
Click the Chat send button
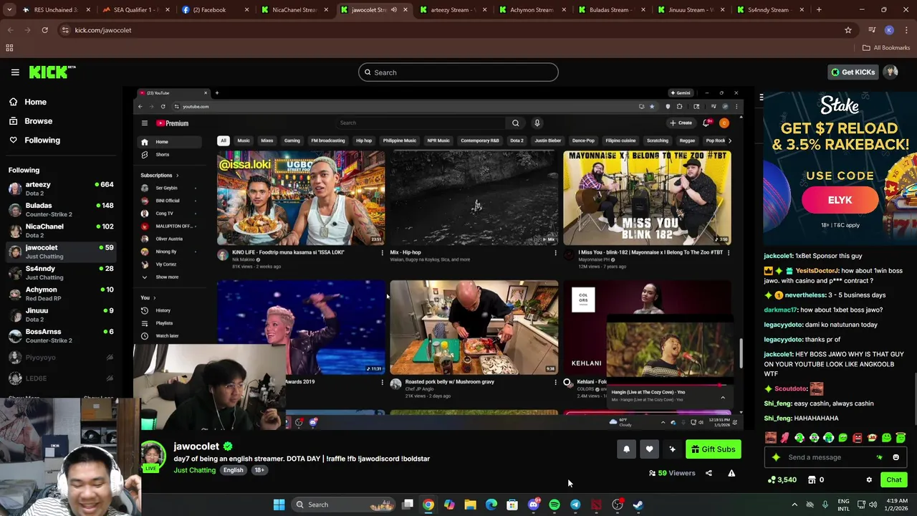click(893, 480)
